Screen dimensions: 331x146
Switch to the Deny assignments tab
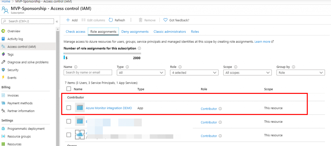[135, 31]
